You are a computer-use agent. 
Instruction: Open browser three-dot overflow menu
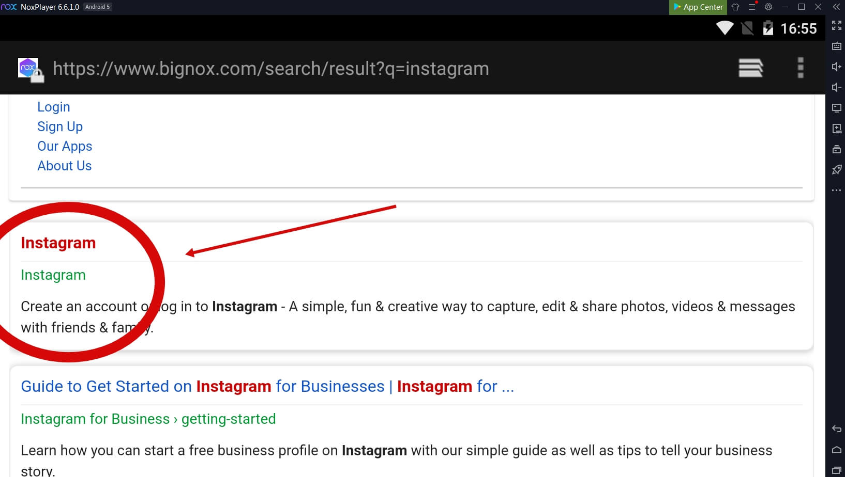[x=801, y=68]
